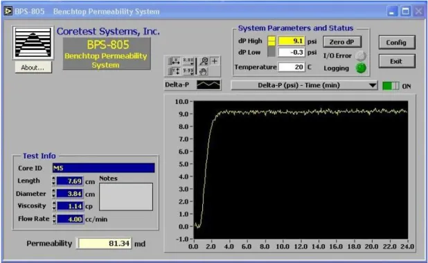Click the Zero dP button
Image resolution: width=428 pixels, height=263 pixels.
pyautogui.click(x=342, y=42)
